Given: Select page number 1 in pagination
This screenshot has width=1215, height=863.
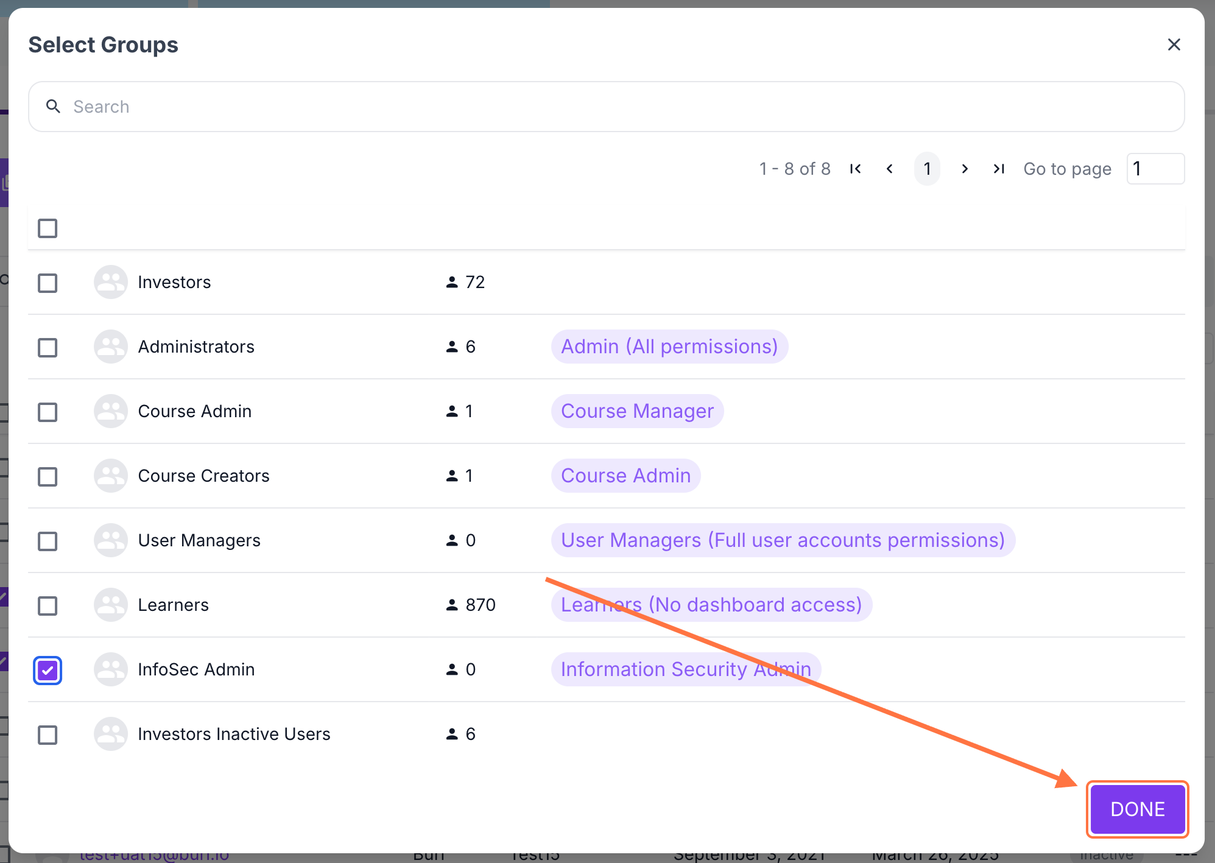Looking at the screenshot, I should coord(927,169).
